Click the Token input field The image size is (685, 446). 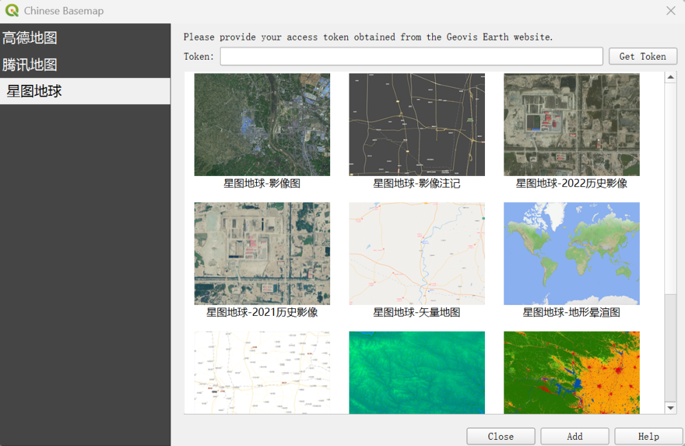coord(411,56)
